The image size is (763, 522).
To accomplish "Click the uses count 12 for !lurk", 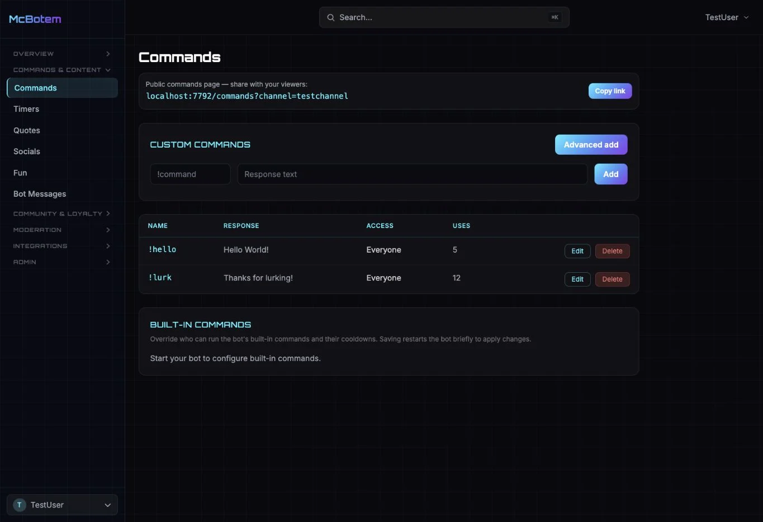I will 457,278.
